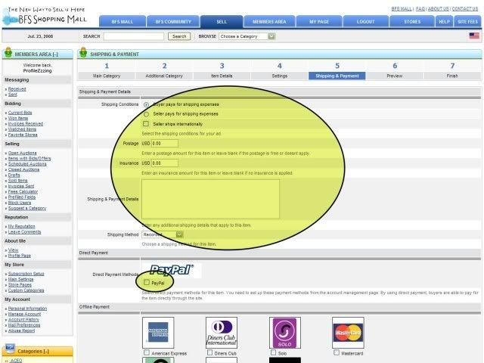Click the FAQ top link
This screenshot has height=363, width=484.
pos(420,9)
